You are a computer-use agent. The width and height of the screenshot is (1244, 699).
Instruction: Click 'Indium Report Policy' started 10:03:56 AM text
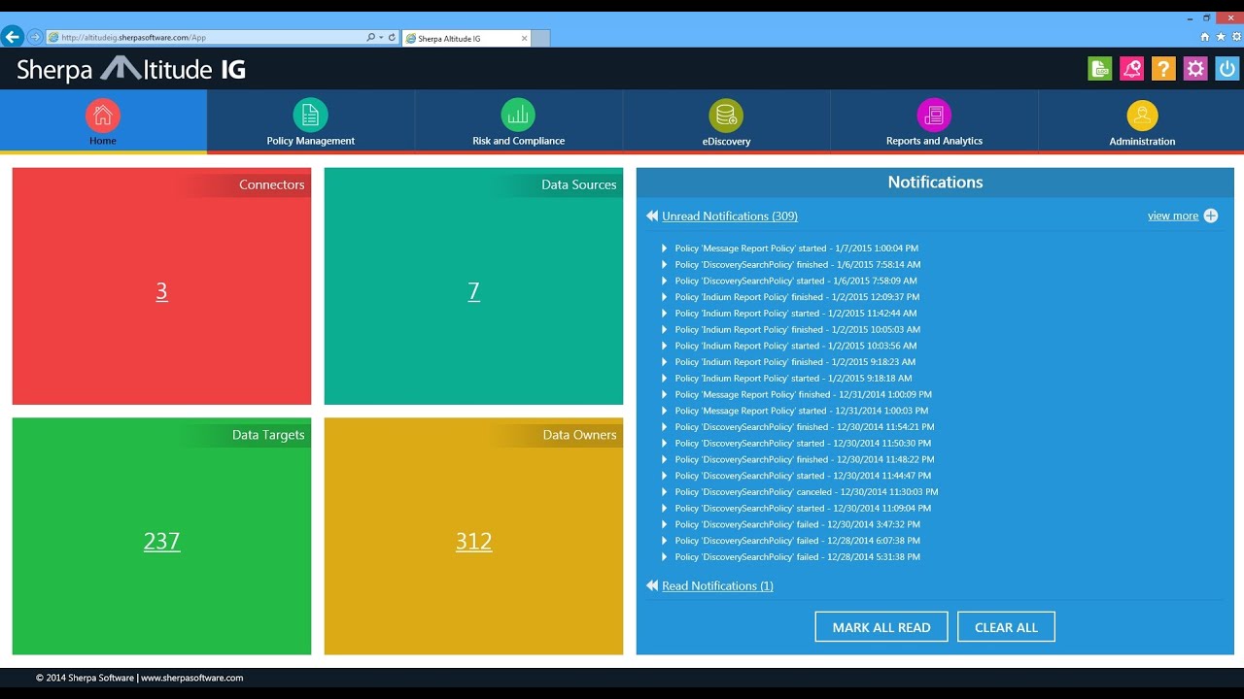tap(796, 346)
